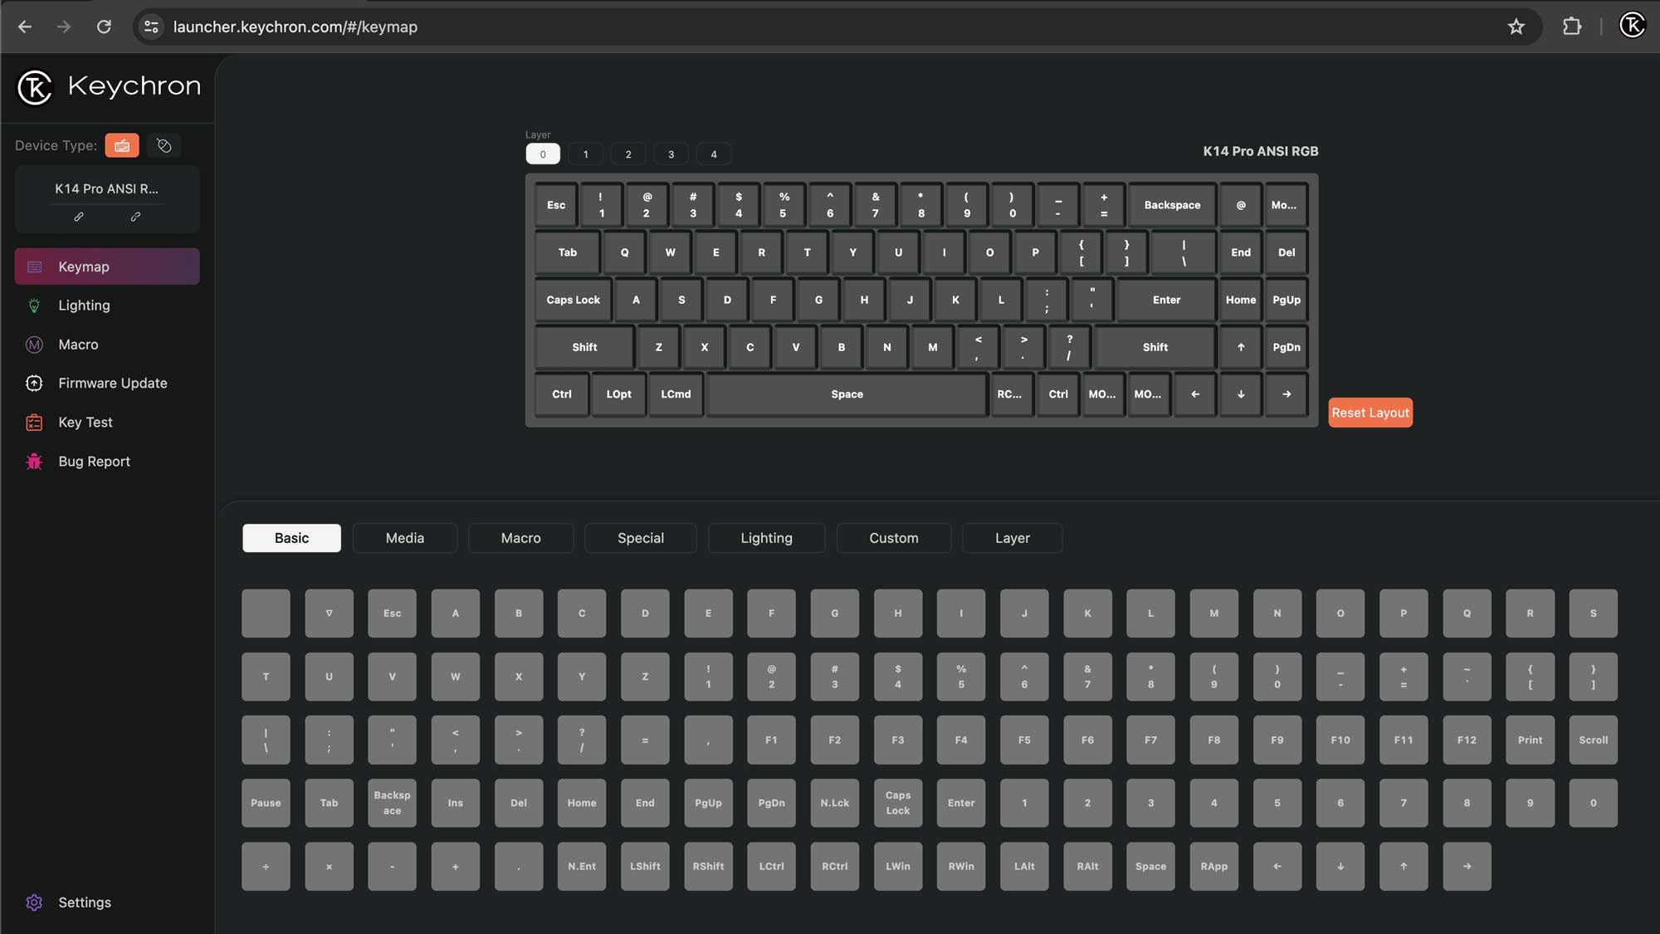Click the Lighting icon in sidebar
This screenshot has height=934, width=1660.
pyautogui.click(x=33, y=306)
